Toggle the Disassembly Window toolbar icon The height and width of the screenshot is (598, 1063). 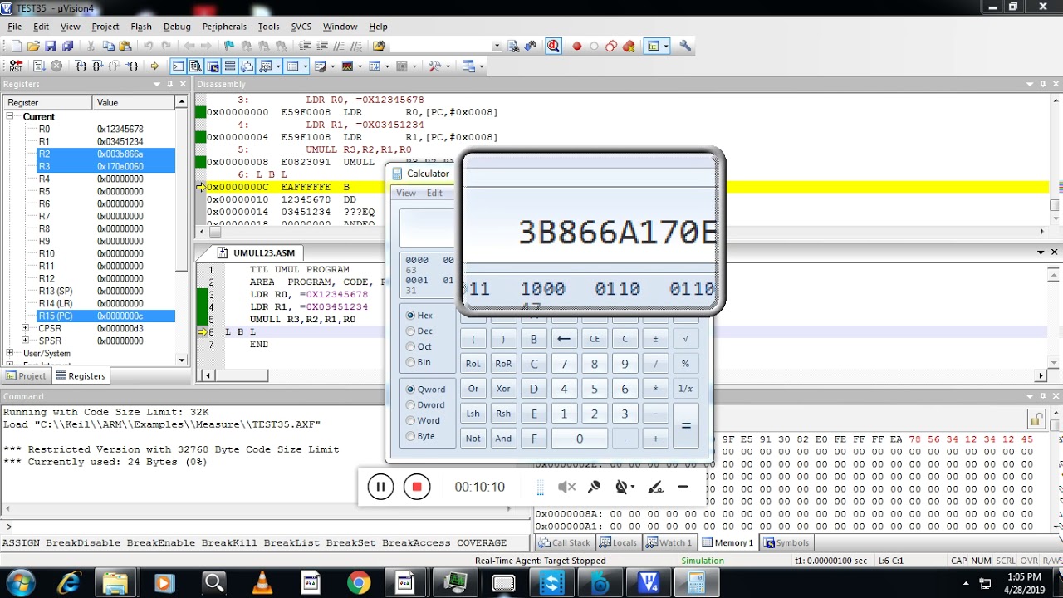pyautogui.click(x=195, y=66)
